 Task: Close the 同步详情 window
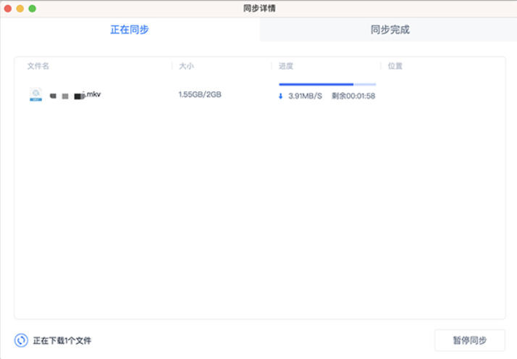click(8, 8)
